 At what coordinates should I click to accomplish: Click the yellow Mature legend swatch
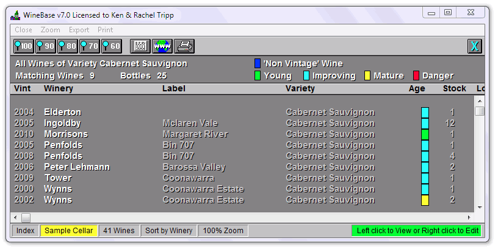click(x=367, y=75)
